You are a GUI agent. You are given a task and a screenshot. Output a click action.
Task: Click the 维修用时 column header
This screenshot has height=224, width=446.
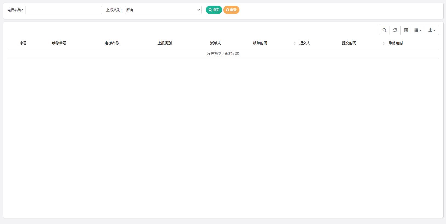[x=396, y=43]
